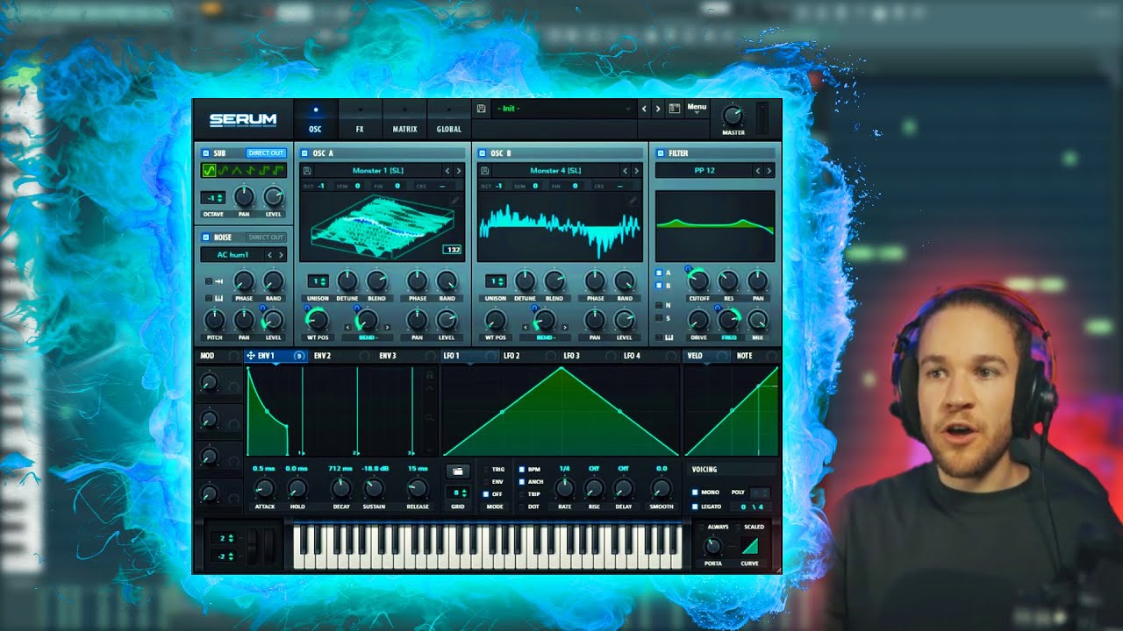Toggle the NOISE oscillator enable switch
The width and height of the screenshot is (1123, 631).
(205, 237)
